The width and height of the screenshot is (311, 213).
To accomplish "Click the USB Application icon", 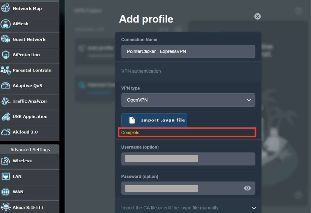I will click(5, 117).
